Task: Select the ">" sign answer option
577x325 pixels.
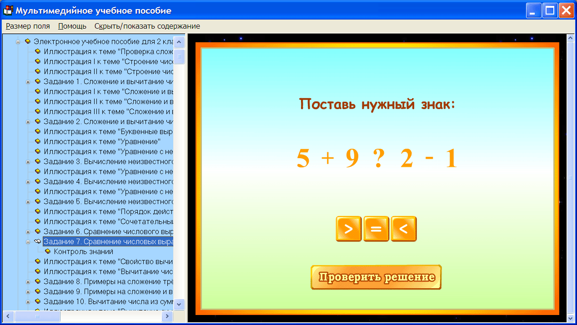Action: pos(348,229)
